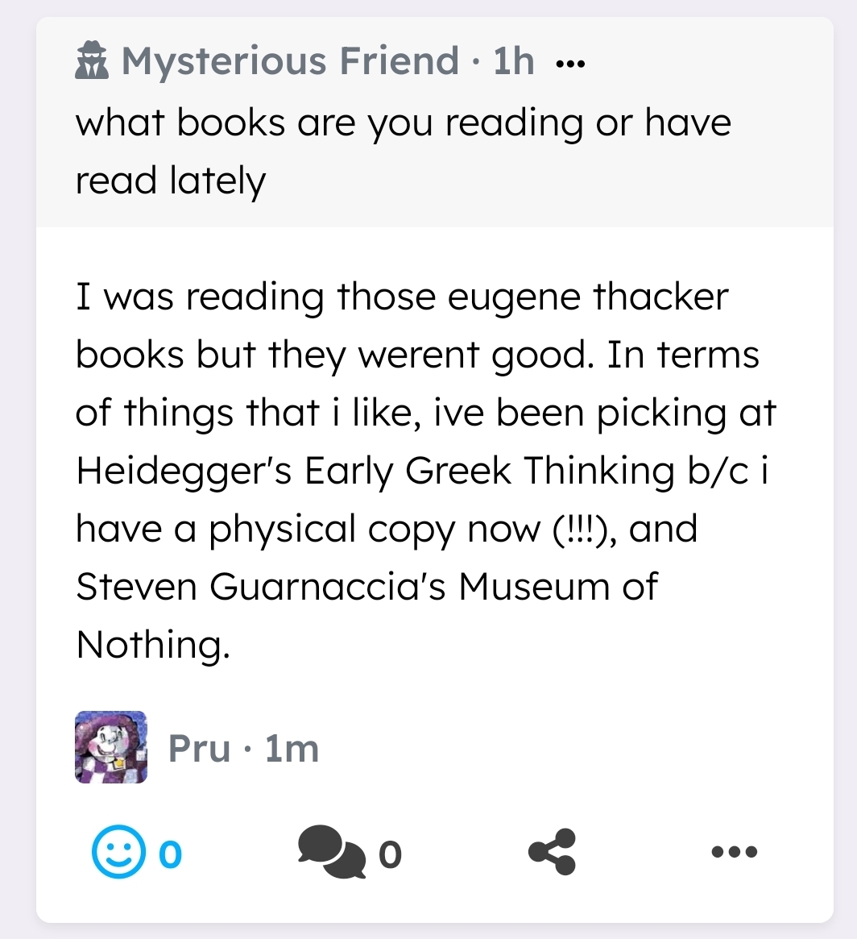Click the 'eugene thacker' mention in the answer
This screenshot has width=857, height=939.
[588, 297]
